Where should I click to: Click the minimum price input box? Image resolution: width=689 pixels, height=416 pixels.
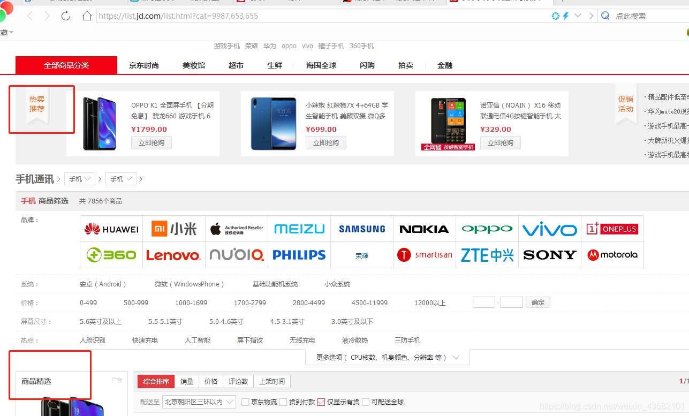pos(484,302)
